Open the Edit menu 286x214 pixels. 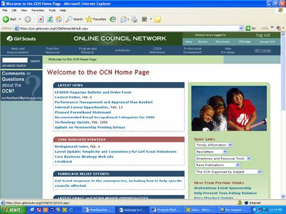point(14,10)
